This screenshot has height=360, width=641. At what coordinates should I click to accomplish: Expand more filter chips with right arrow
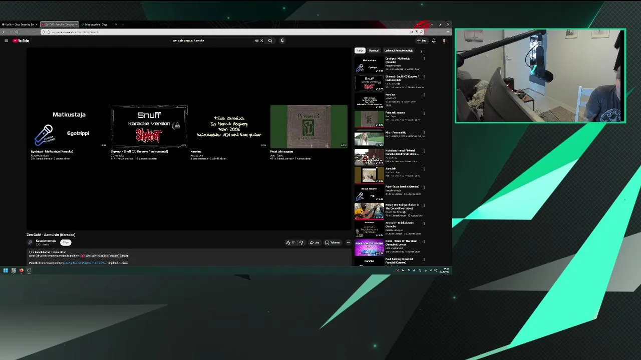click(421, 51)
